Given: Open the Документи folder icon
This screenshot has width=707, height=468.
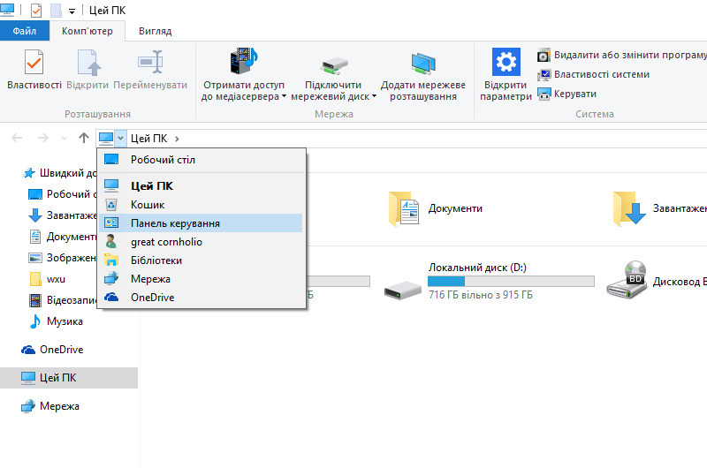Looking at the screenshot, I should (404, 208).
